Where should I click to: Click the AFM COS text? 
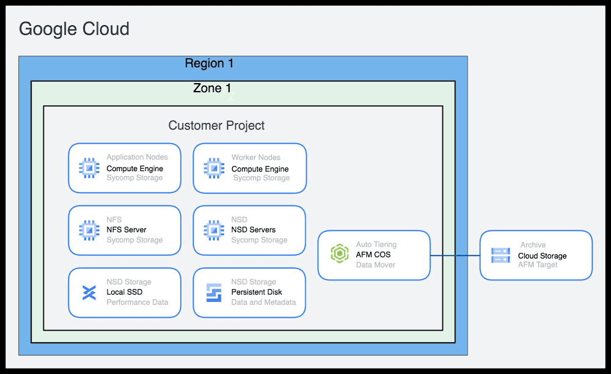pyautogui.click(x=373, y=254)
